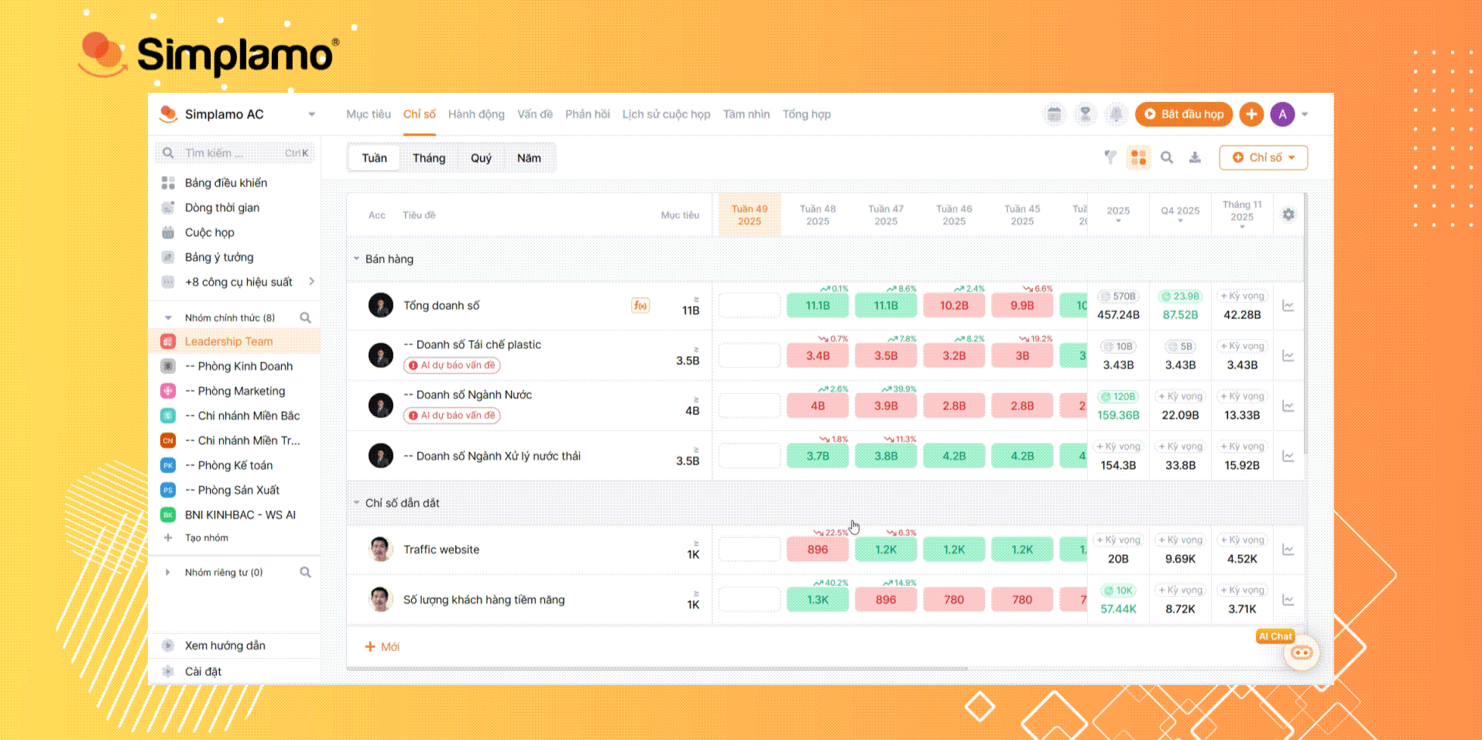The width and height of the screenshot is (1482, 740).
Task: Open the AI Chat bot bubble
Action: coord(1301,653)
